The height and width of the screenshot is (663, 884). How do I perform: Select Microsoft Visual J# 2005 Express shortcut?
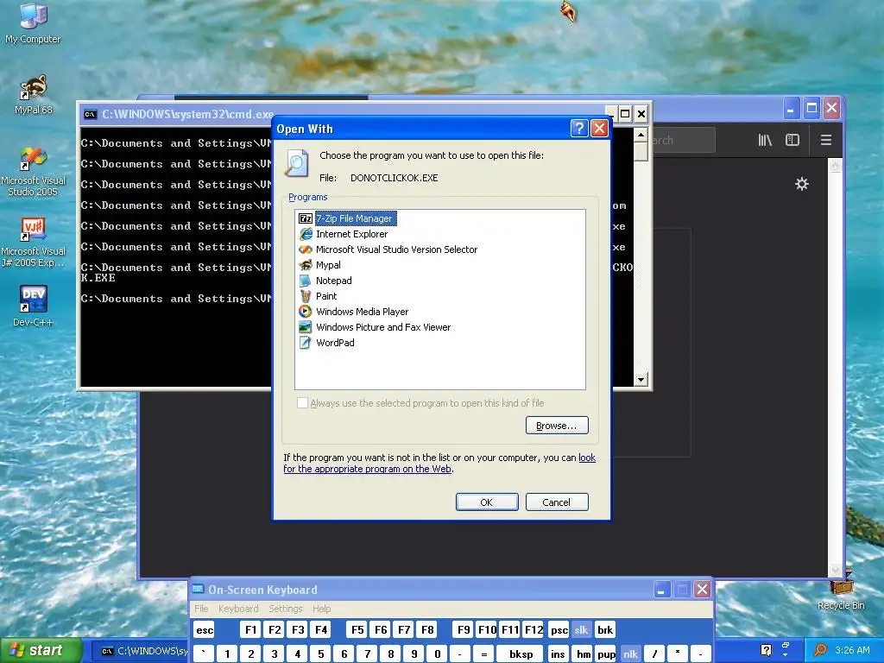point(33,243)
